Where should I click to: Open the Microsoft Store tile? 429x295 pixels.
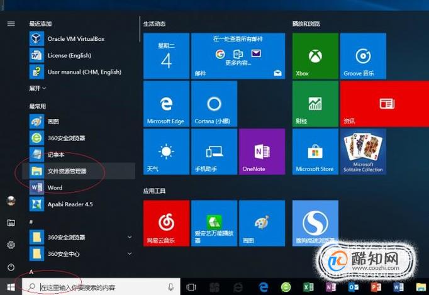tap(315, 152)
